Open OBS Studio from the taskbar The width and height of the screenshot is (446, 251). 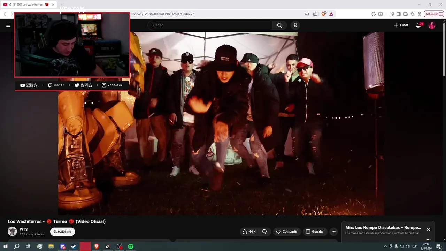pos(120,246)
